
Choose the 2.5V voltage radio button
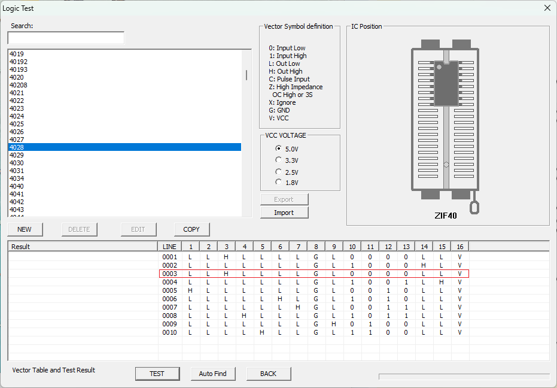pyautogui.click(x=278, y=172)
